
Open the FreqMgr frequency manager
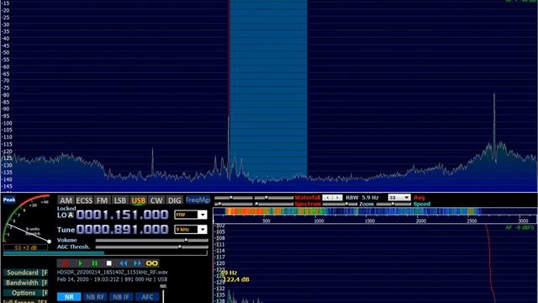pyautogui.click(x=198, y=200)
